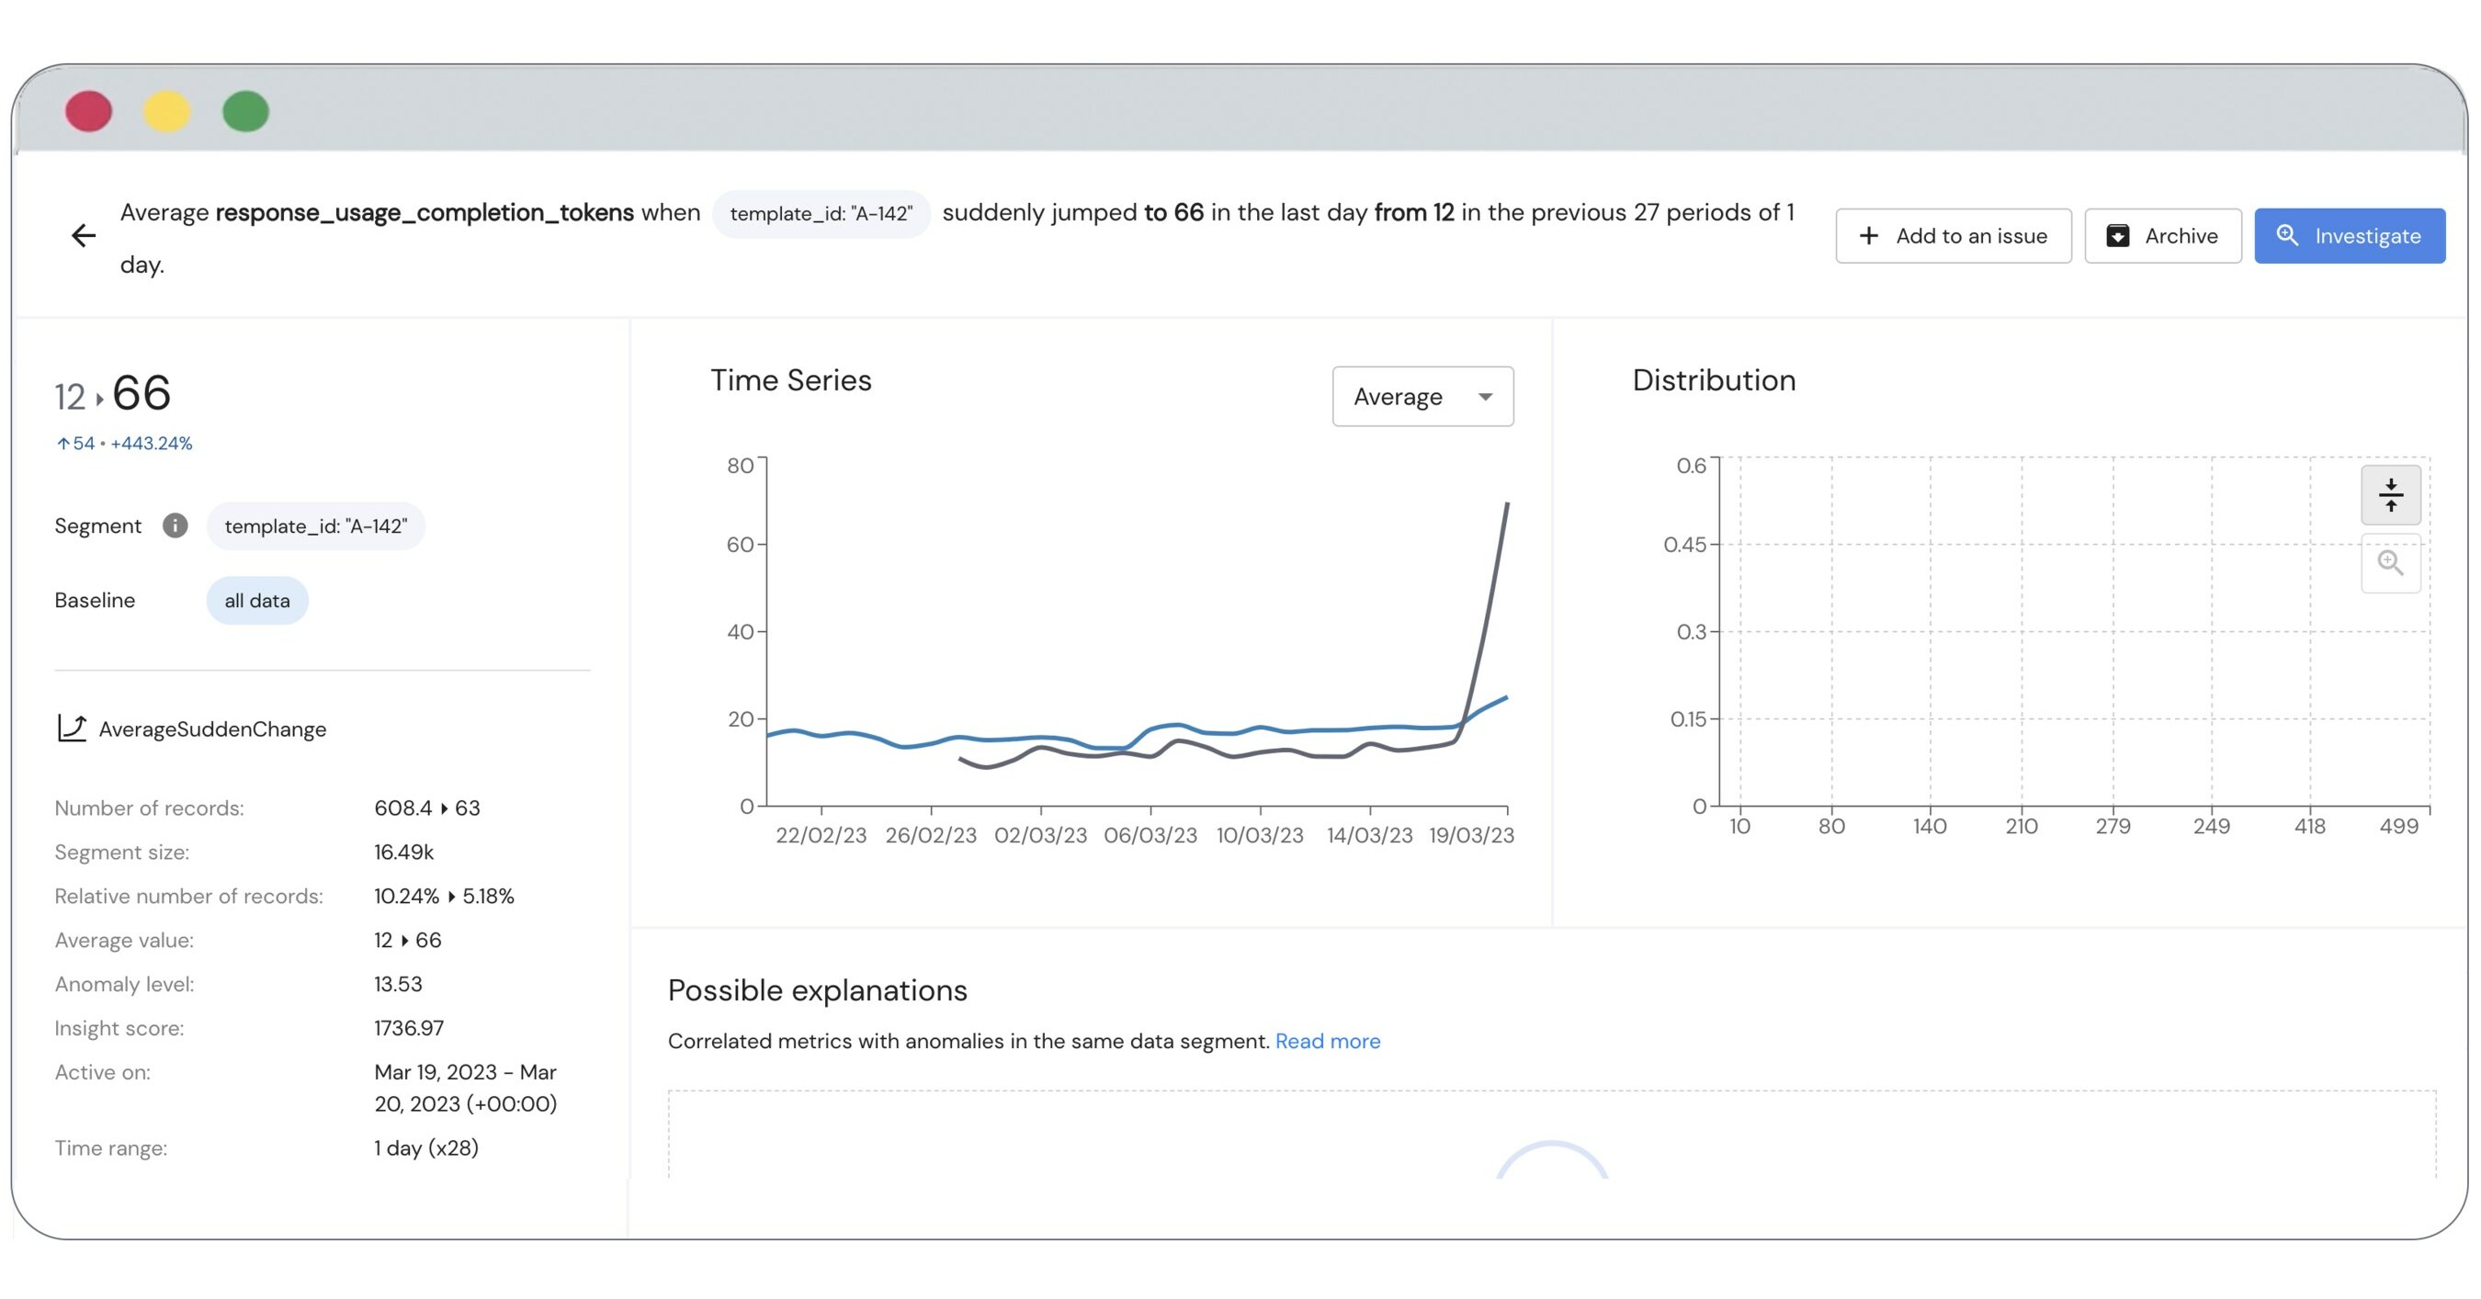Click the compress-axis icon in Distribution panel
Image resolution: width=2481 pixels, height=1299 pixels.
(2390, 494)
